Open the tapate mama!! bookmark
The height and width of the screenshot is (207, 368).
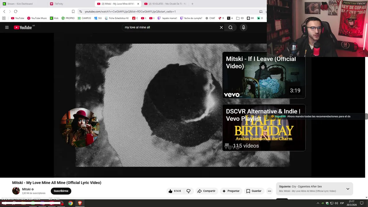[x=167, y=18]
